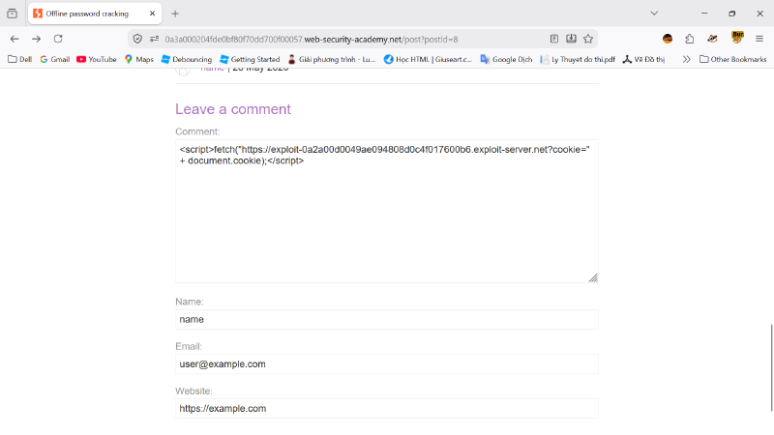Image resolution: width=774 pixels, height=435 pixels.
Task: Grab the comment textarea resize handle
Action: coord(593,278)
